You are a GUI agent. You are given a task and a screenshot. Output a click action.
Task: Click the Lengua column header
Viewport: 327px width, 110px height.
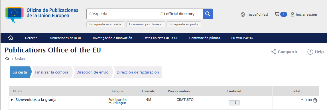(117, 91)
